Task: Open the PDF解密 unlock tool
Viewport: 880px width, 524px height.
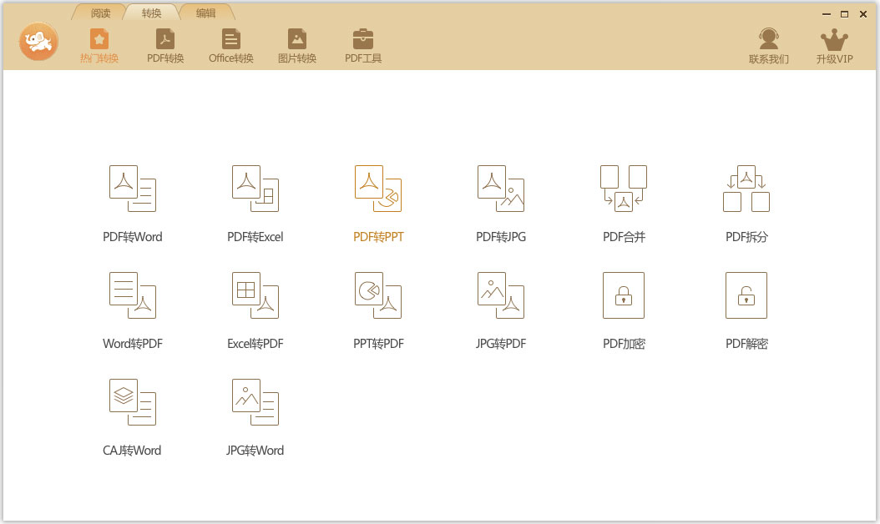Action: tap(746, 295)
